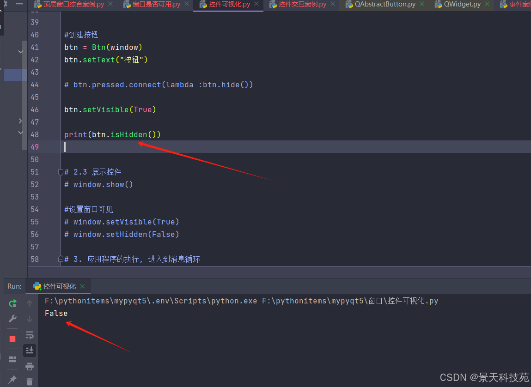531x387 pixels.
Task: Click the btn.setText("按钮") code line
Action: [x=106, y=60]
